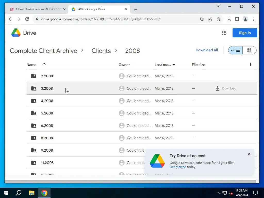This screenshot has height=198, width=264.
Task: Open more options in table header
Action: (250, 64)
